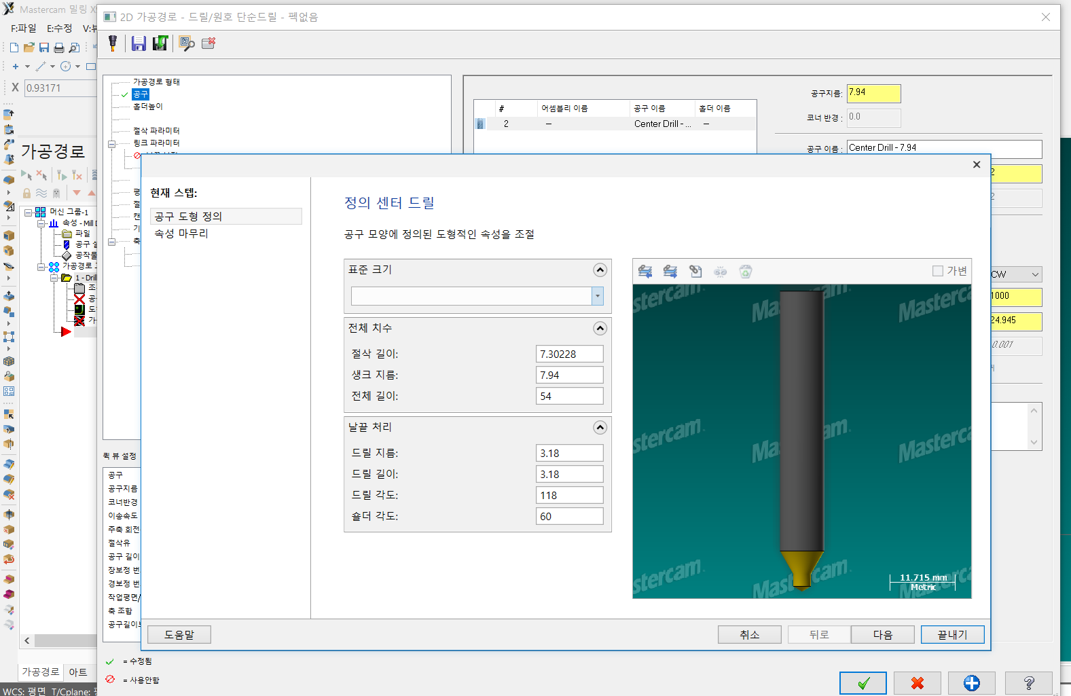1071x696 pixels.
Task: Click the 끝내기 button
Action: click(952, 634)
